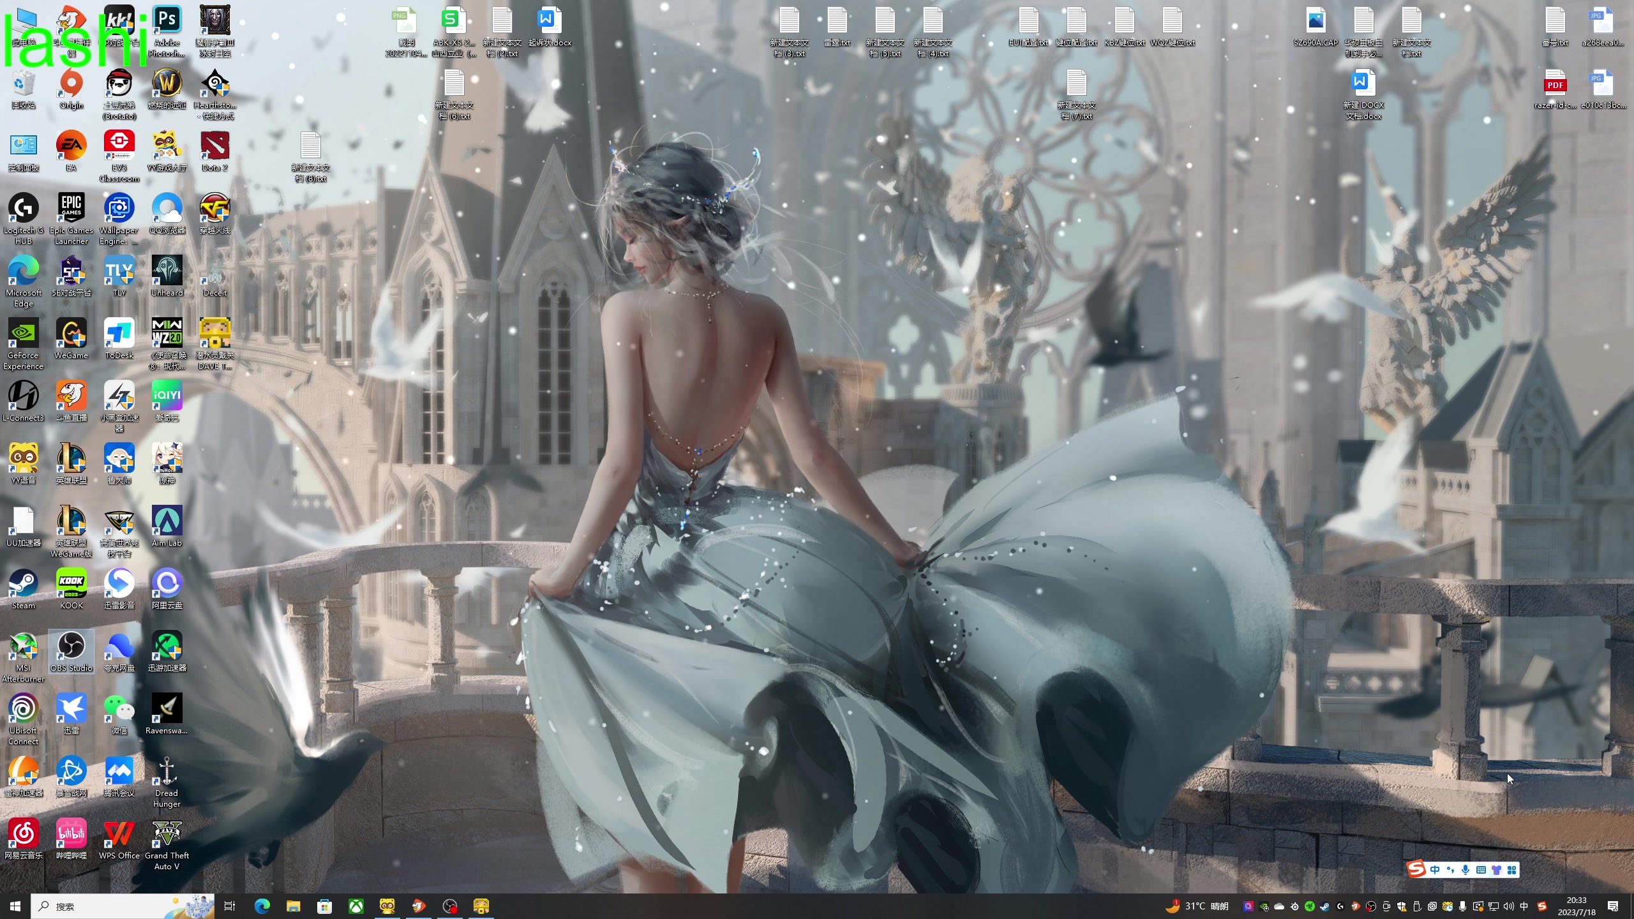Launch Wallpaper Engine shortcut
This screenshot has width=1634, height=919.
coord(119,219)
